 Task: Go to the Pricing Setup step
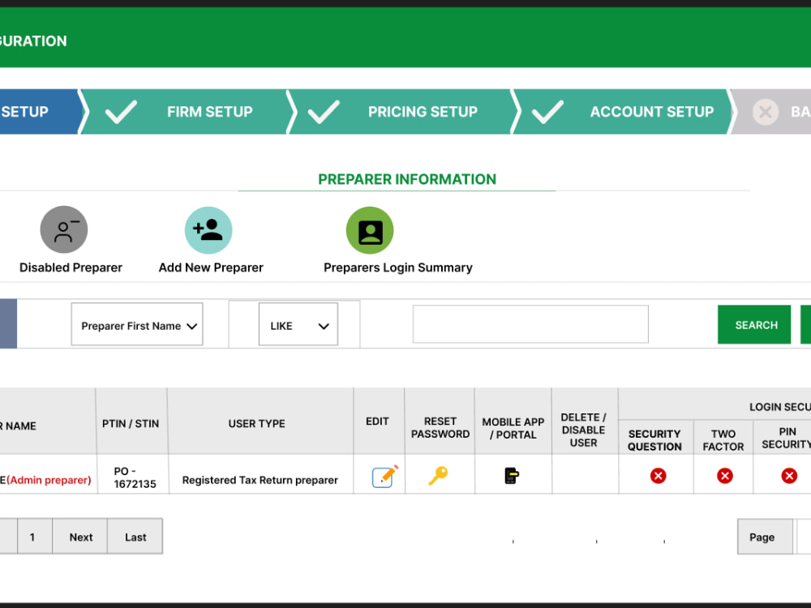(403, 112)
